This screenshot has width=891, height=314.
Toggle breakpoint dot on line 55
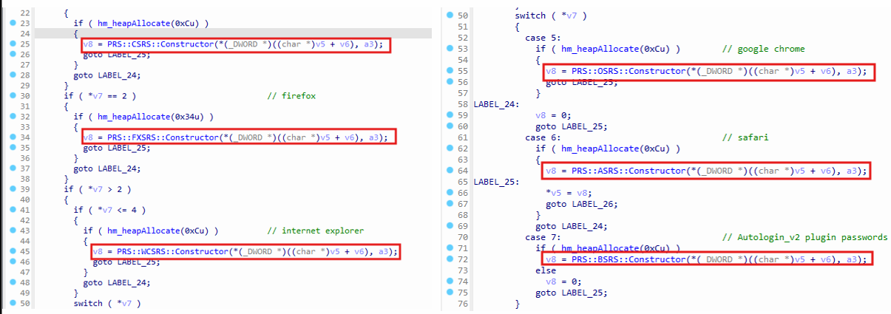(x=451, y=71)
